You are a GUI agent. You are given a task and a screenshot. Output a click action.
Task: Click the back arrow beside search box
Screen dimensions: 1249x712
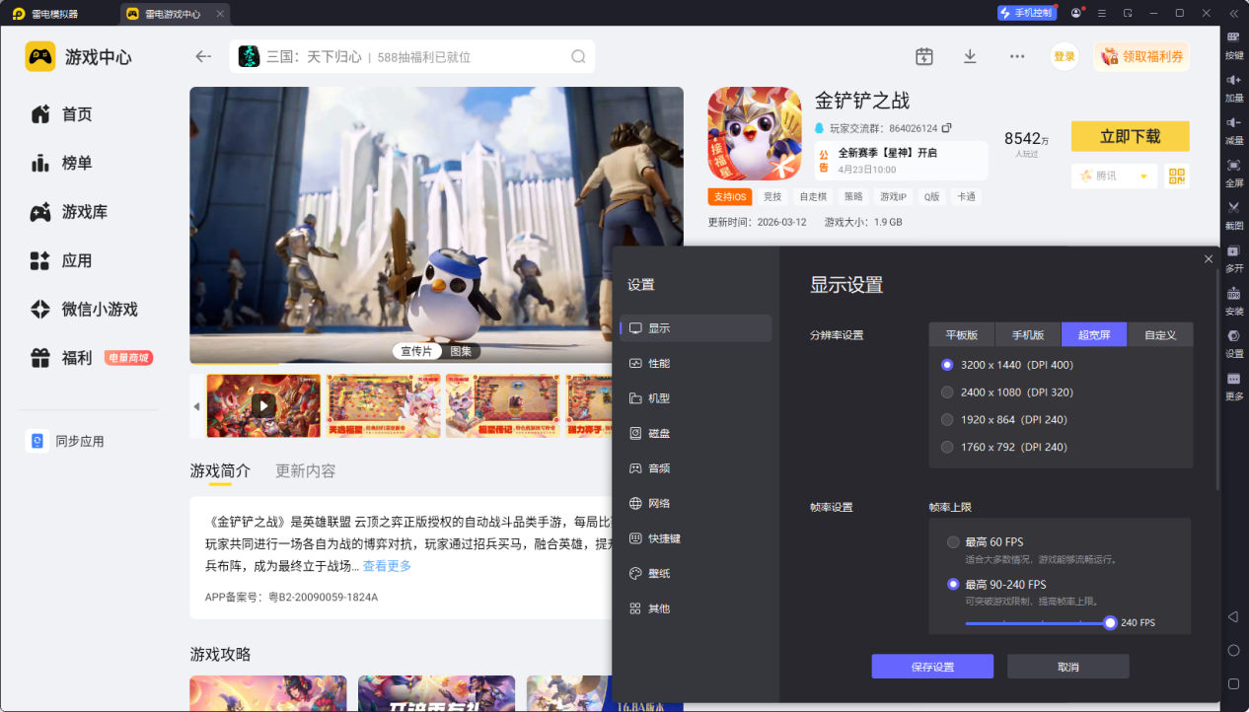tap(203, 56)
